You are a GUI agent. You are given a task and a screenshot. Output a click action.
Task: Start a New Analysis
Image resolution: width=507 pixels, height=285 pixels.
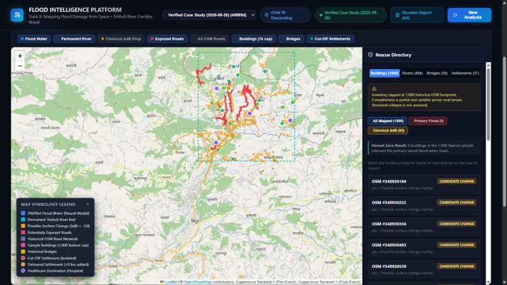[x=469, y=15]
